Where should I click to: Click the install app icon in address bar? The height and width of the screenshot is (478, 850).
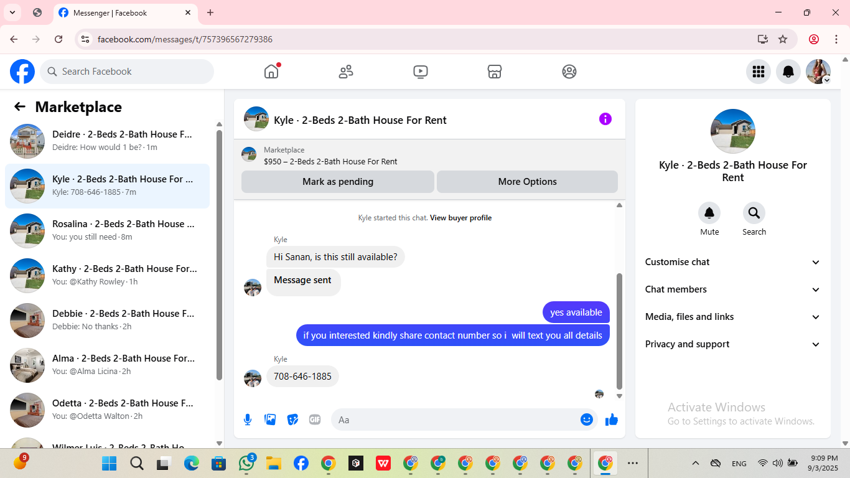(x=763, y=39)
